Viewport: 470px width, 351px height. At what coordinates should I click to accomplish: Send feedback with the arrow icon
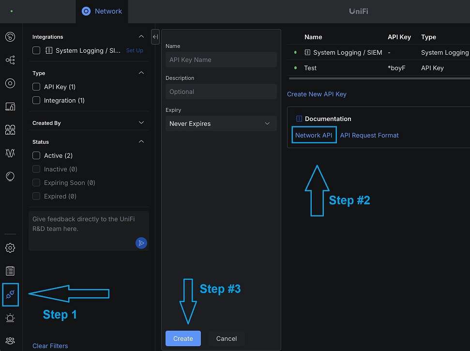(x=141, y=243)
